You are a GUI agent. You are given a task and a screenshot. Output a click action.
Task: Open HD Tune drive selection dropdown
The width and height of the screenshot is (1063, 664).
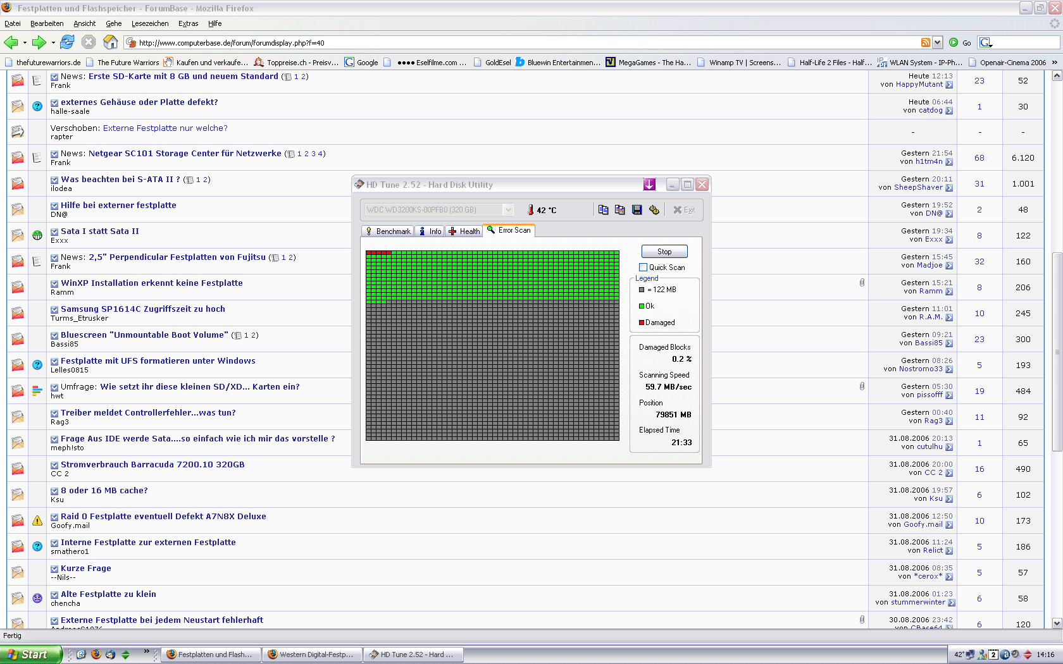pos(508,210)
